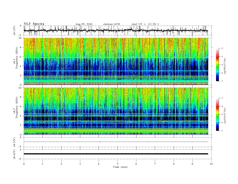The image size is (238, 184).
Task: Click the "-5" value on the ch.1 color bar
Action: click(x=222, y=65)
